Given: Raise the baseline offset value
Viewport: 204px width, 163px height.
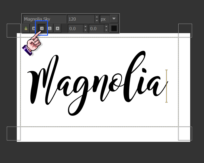Looking at the screenshot, I should 85,27.
